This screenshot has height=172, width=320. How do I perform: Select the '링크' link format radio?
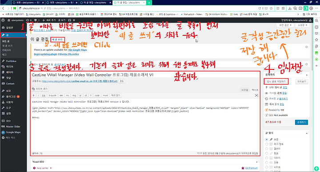pyautogui.click(x=267, y=153)
